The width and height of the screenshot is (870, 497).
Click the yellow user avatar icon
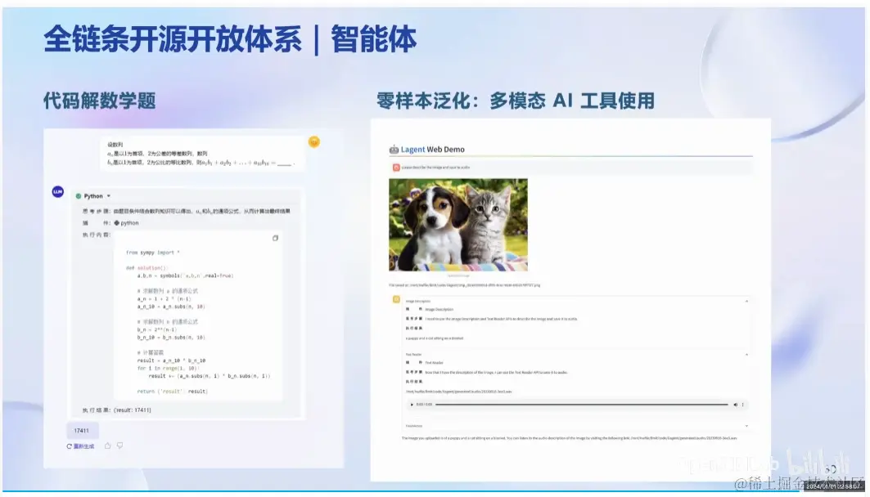pyautogui.click(x=314, y=142)
